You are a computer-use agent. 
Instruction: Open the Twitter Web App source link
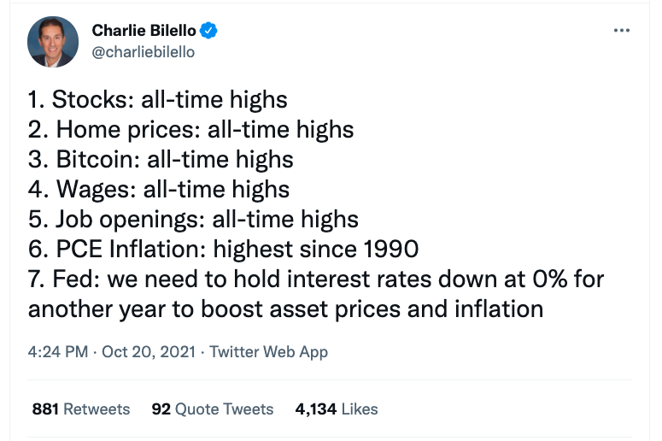(268, 351)
